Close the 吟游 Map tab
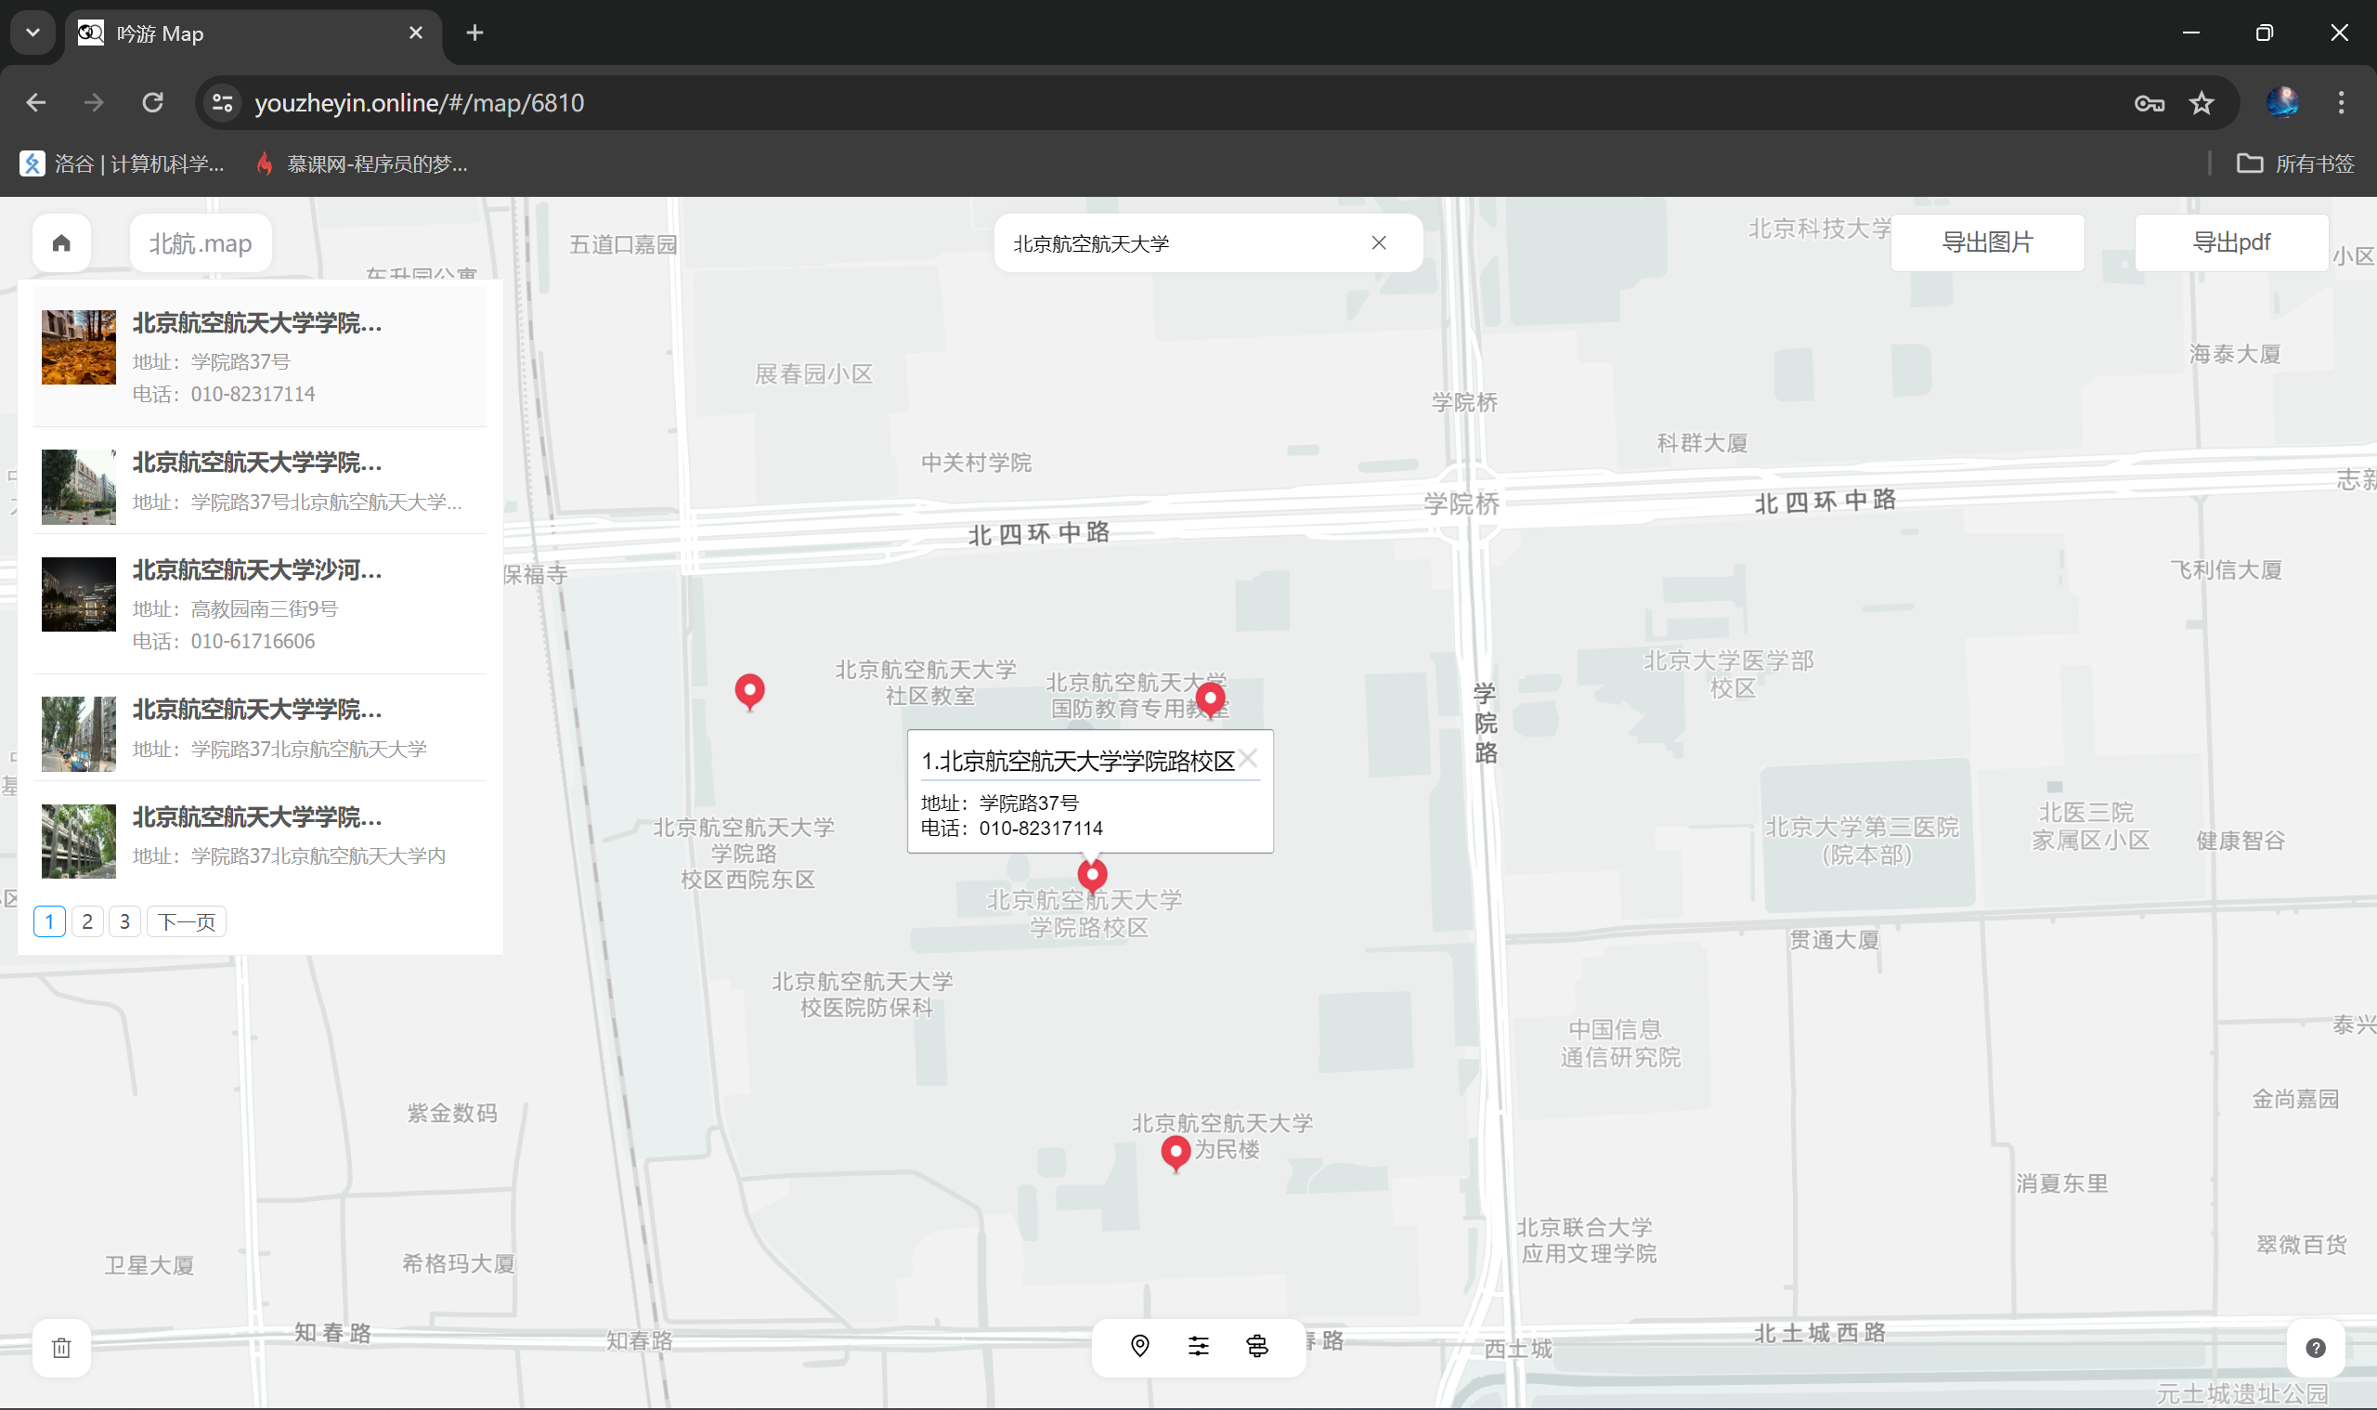2377x1410 pixels. pos(416,33)
